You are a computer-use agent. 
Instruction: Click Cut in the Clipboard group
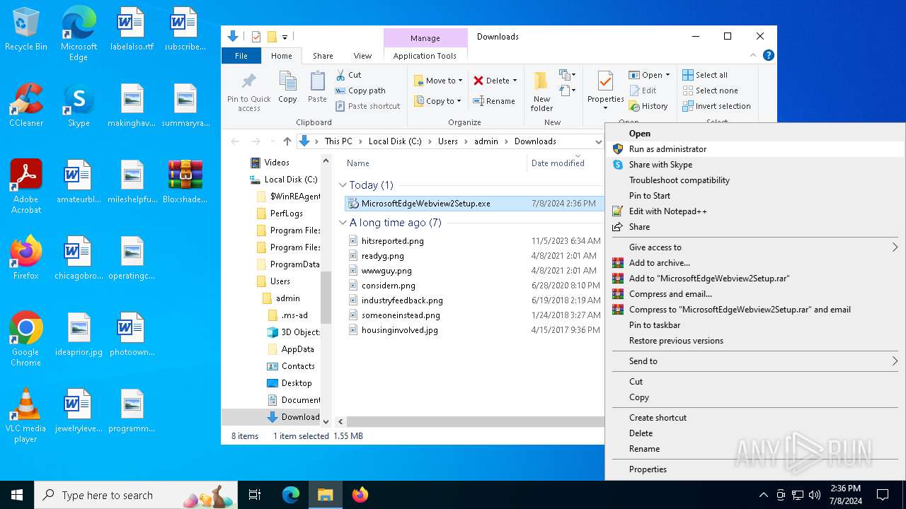(x=348, y=75)
